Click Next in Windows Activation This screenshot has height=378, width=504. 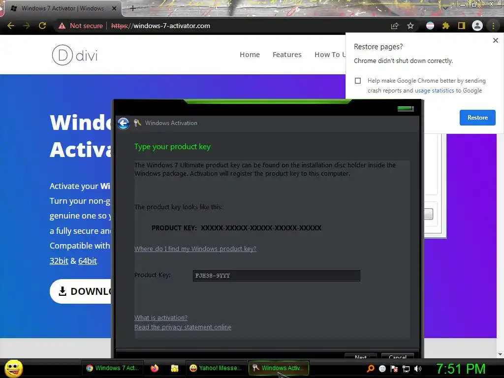pyautogui.click(x=361, y=356)
